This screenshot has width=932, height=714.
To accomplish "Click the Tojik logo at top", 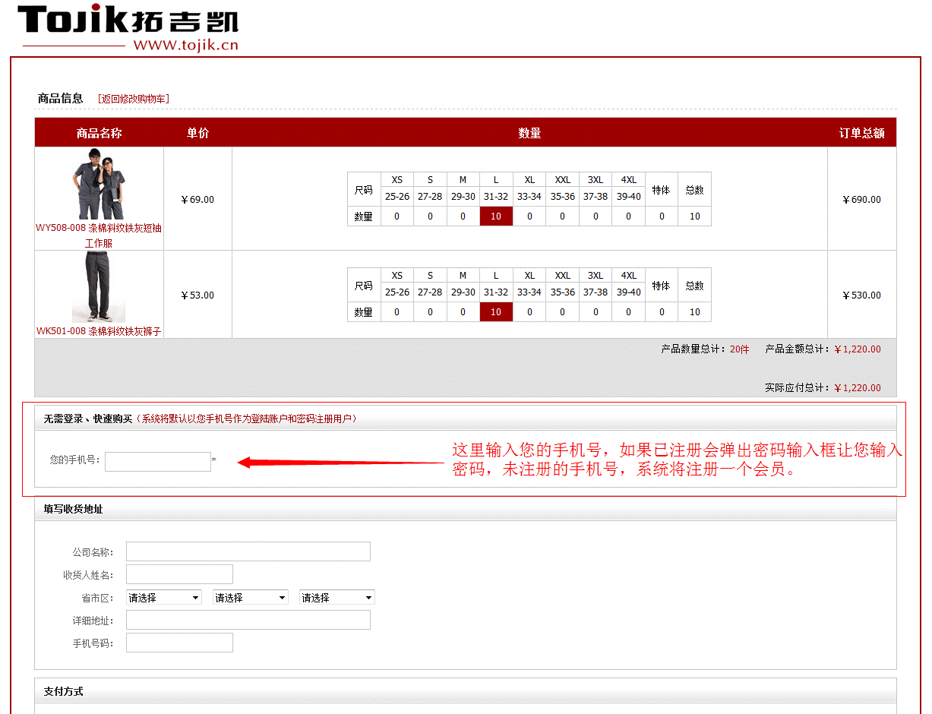I will click(x=128, y=27).
